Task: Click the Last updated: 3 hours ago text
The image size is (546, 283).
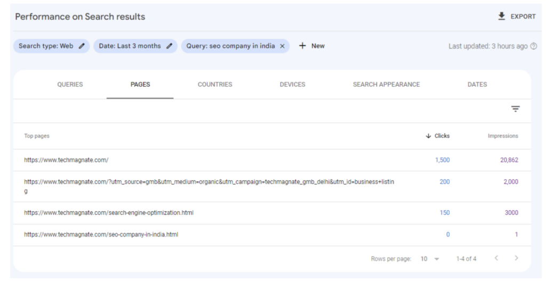Action: click(488, 46)
